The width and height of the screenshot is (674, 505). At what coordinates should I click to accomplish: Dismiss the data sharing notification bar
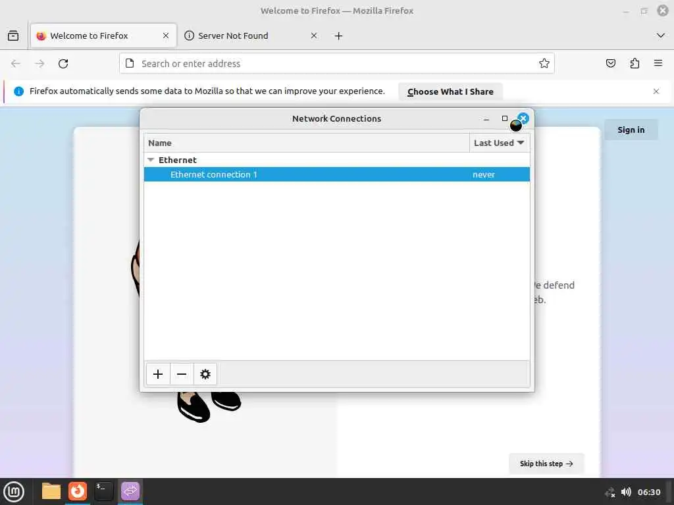(x=656, y=91)
